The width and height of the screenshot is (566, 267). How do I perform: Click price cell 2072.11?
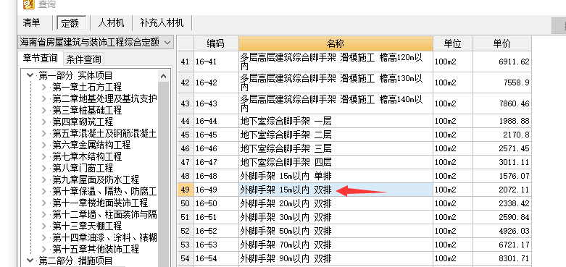(x=502, y=190)
